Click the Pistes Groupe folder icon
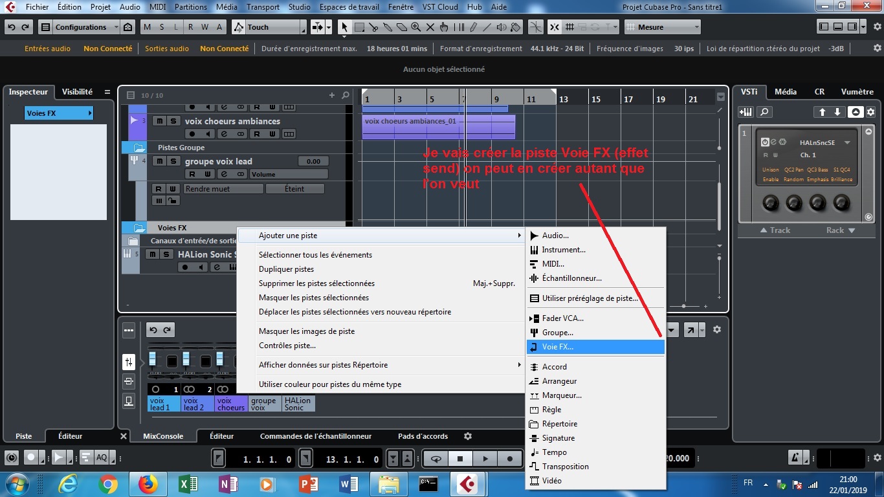This screenshot has width=884, height=497. click(x=138, y=148)
